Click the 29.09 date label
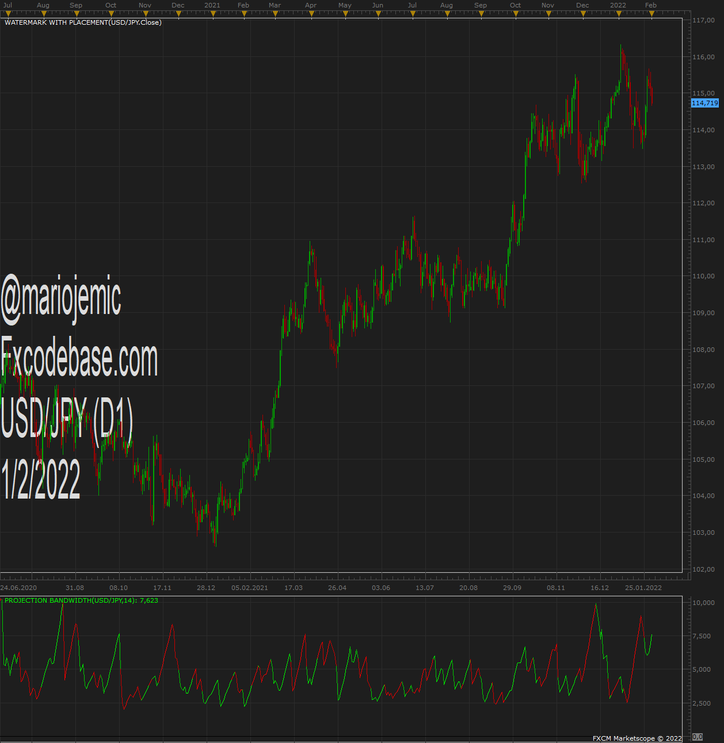Image resolution: width=724 pixels, height=743 pixels. pyautogui.click(x=512, y=588)
